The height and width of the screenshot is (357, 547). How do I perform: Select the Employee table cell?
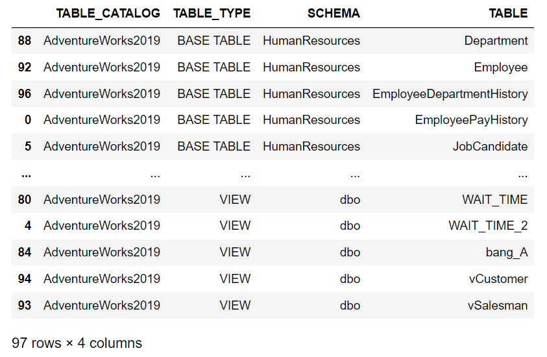coord(500,68)
